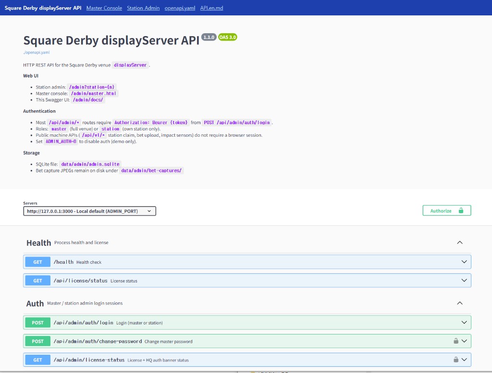Click the Auth tag heading
The height and width of the screenshot is (373, 492).
[35, 304]
